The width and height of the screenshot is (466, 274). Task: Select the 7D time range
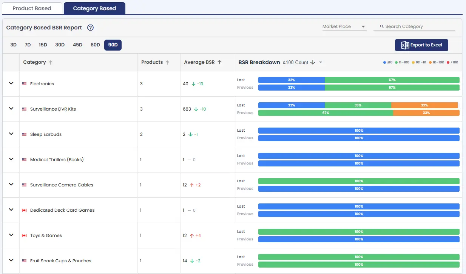tap(28, 45)
